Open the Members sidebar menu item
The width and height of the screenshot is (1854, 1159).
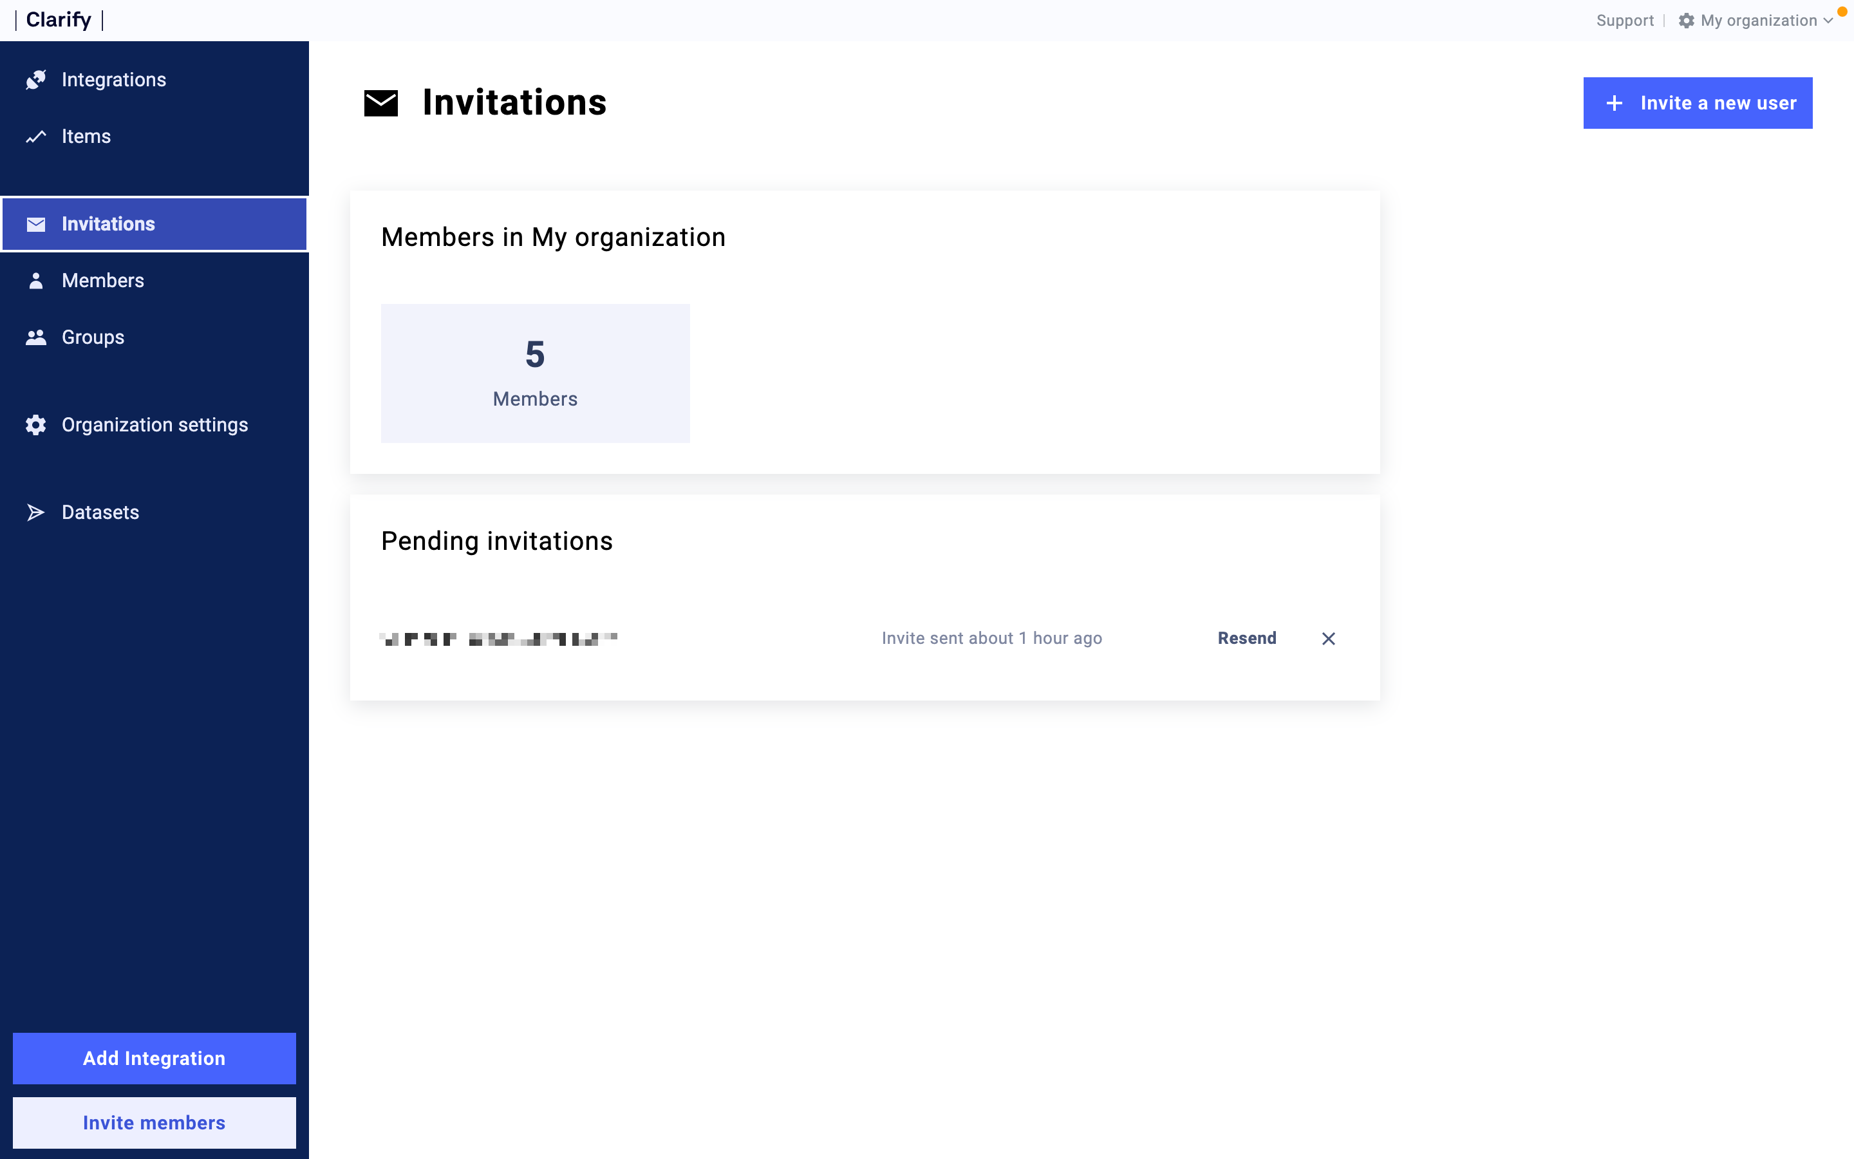coord(102,281)
